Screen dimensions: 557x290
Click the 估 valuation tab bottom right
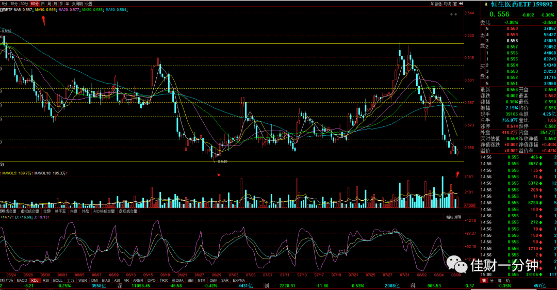coord(507,280)
